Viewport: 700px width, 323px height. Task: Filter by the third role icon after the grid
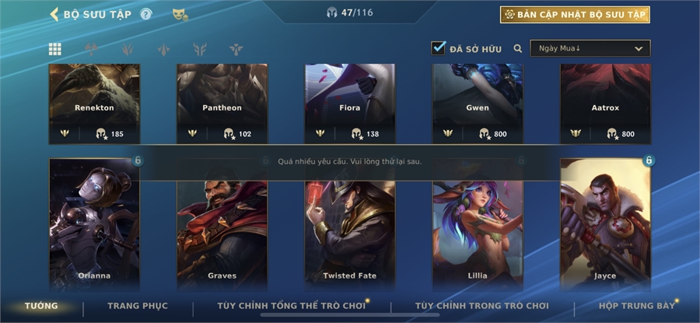pyautogui.click(x=164, y=49)
